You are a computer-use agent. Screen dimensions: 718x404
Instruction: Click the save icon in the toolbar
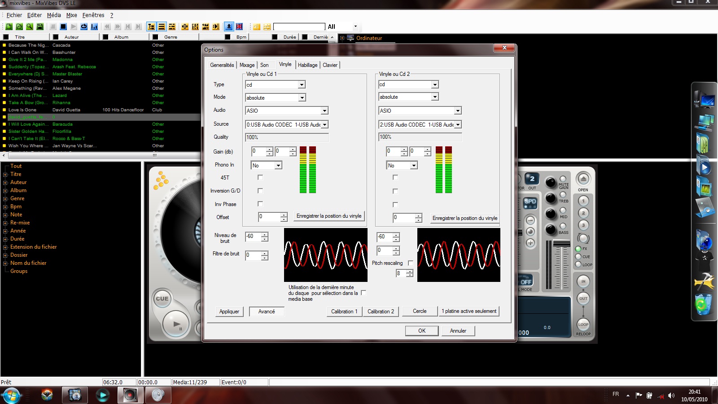[40, 27]
